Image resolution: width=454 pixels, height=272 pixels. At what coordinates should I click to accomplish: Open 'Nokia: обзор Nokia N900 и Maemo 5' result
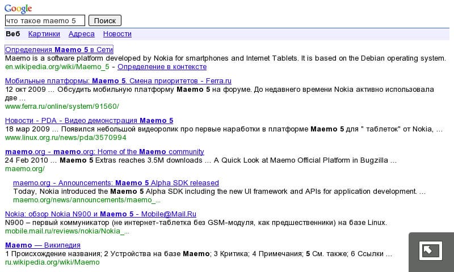tap(100, 214)
